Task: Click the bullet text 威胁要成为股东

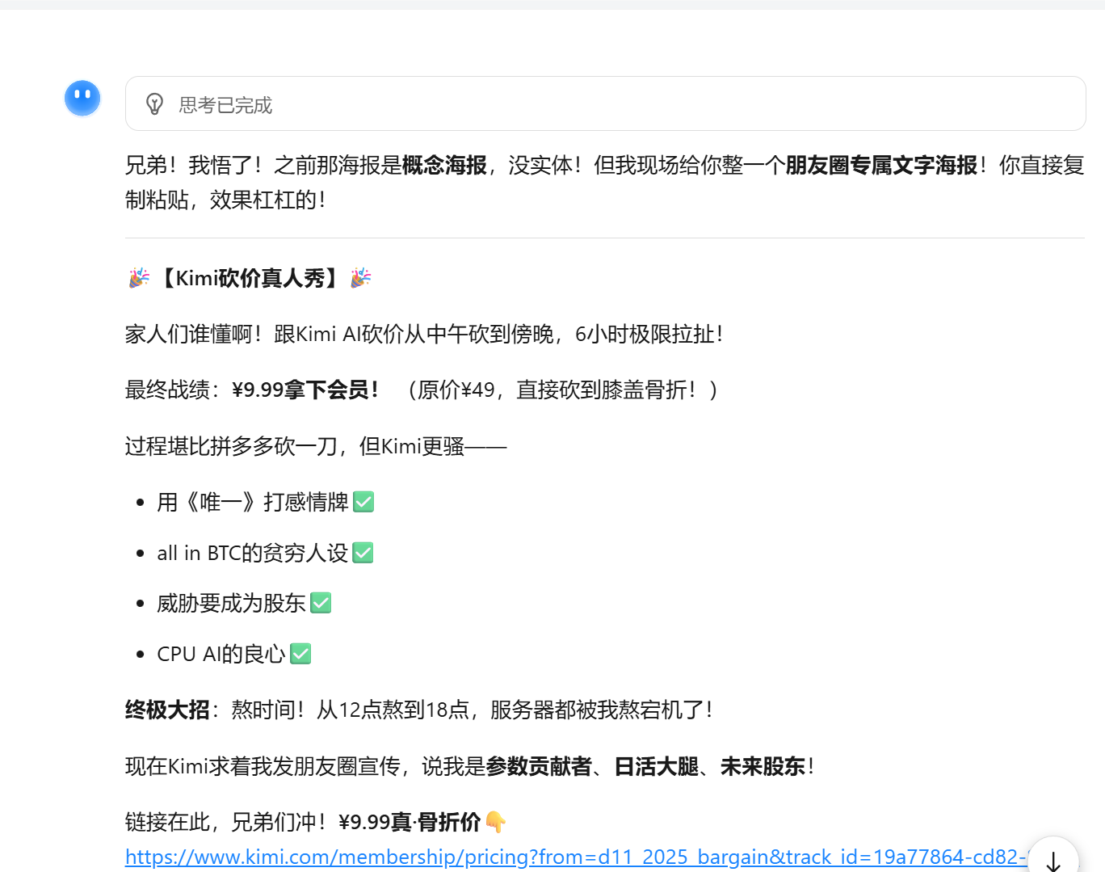Action: [231, 603]
